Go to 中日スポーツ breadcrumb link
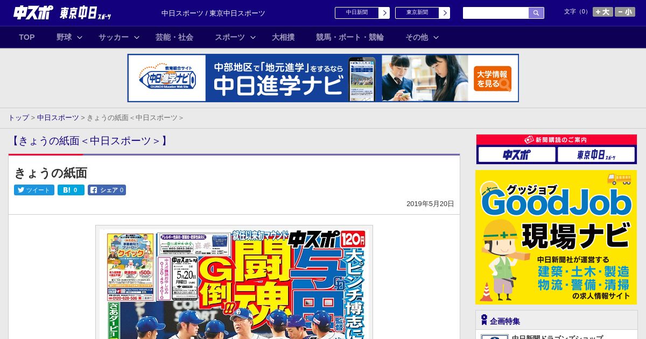646x339 pixels. tap(58, 117)
